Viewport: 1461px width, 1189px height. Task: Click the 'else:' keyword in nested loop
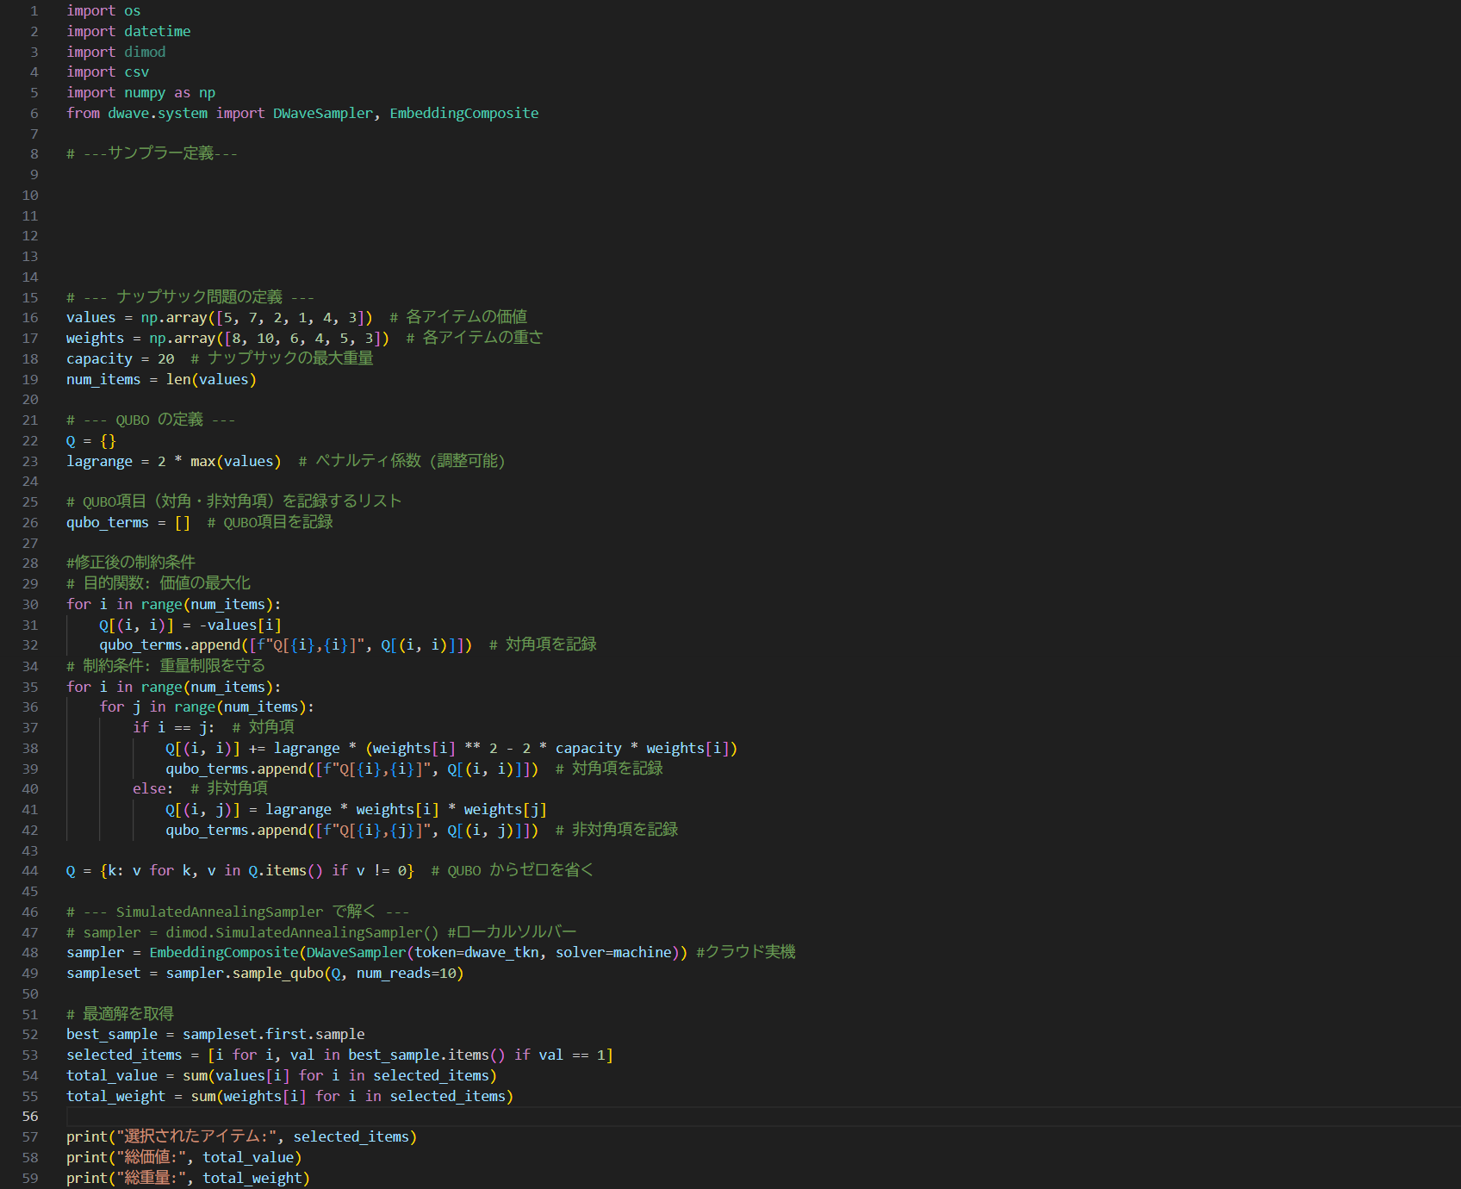(x=152, y=789)
